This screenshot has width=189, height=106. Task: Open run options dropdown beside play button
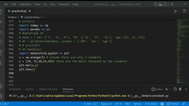(x=179, y=11)
